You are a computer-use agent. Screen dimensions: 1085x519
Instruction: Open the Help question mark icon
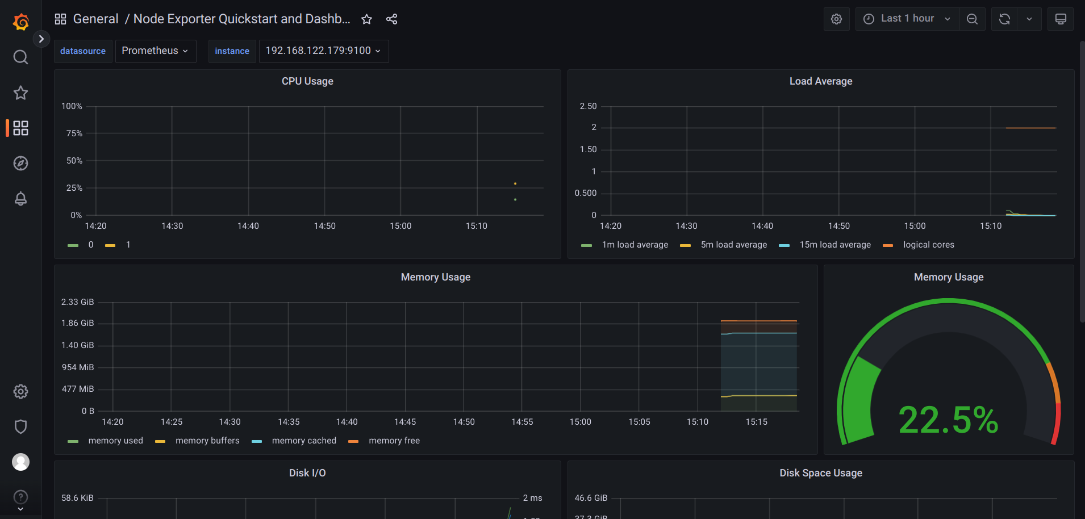click(x=20, y=497)
